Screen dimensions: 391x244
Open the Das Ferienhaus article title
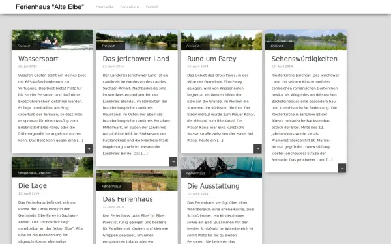point(128,199)
